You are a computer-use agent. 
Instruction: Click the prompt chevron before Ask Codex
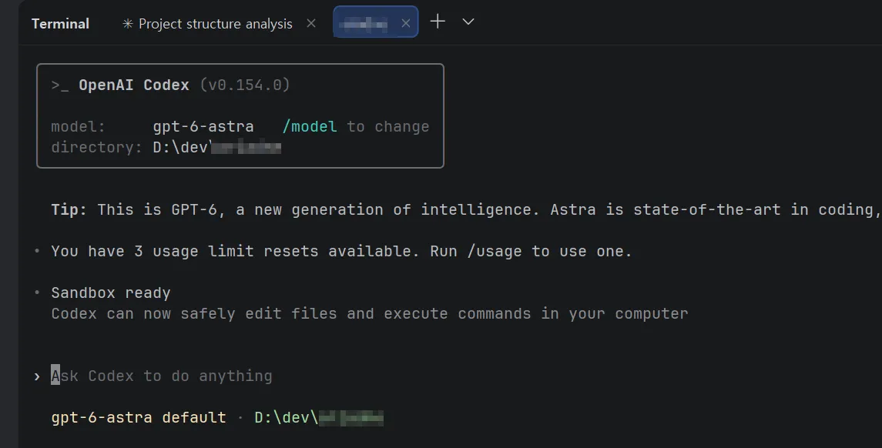click(x=37, y=376)
